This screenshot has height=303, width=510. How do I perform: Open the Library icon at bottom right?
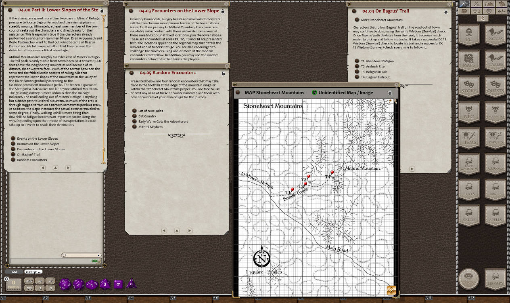tap(495, 279)
